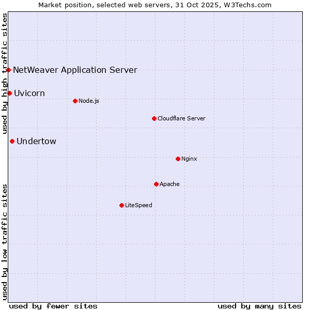
Task: Select the Cloudflare Server data point marker
Action: point(154,118)
